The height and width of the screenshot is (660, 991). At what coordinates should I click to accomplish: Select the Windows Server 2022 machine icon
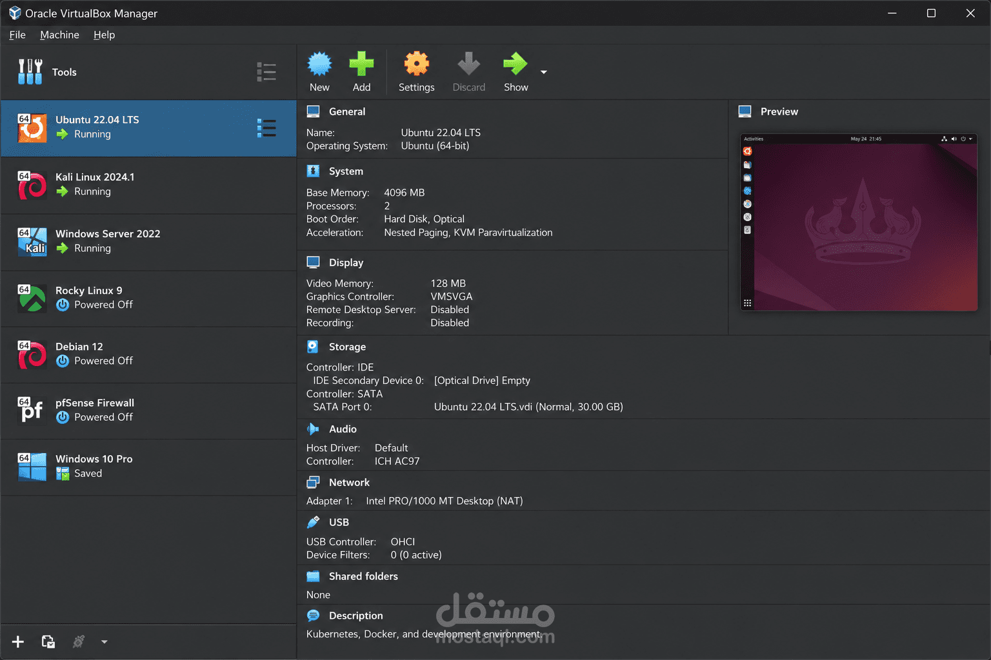[x=32, y=242]
